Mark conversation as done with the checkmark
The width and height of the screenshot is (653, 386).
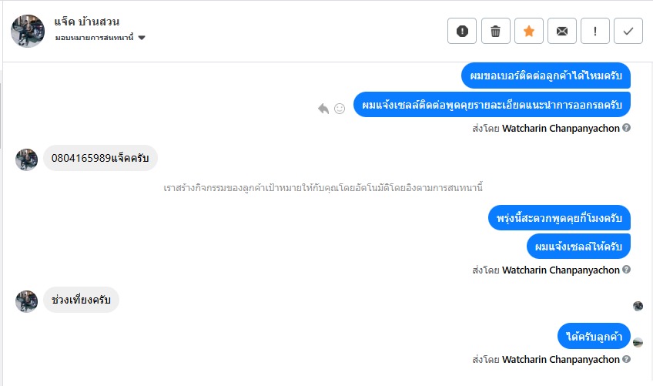tap(628, 31)
